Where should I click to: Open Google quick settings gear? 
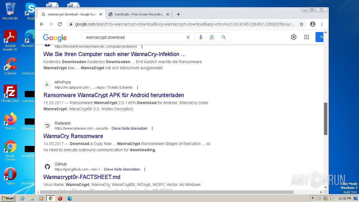click(294, 37)
